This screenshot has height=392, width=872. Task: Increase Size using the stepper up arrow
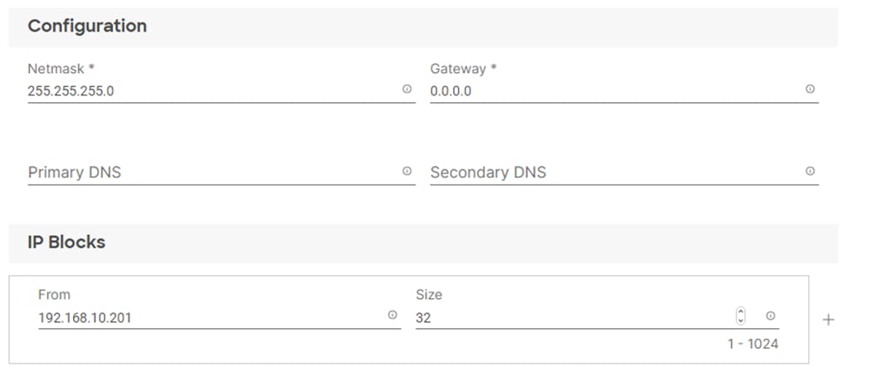[x=740, y=311]
